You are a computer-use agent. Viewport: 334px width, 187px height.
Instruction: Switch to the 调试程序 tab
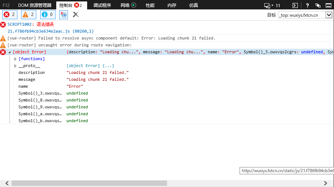(x=102, y=5)
